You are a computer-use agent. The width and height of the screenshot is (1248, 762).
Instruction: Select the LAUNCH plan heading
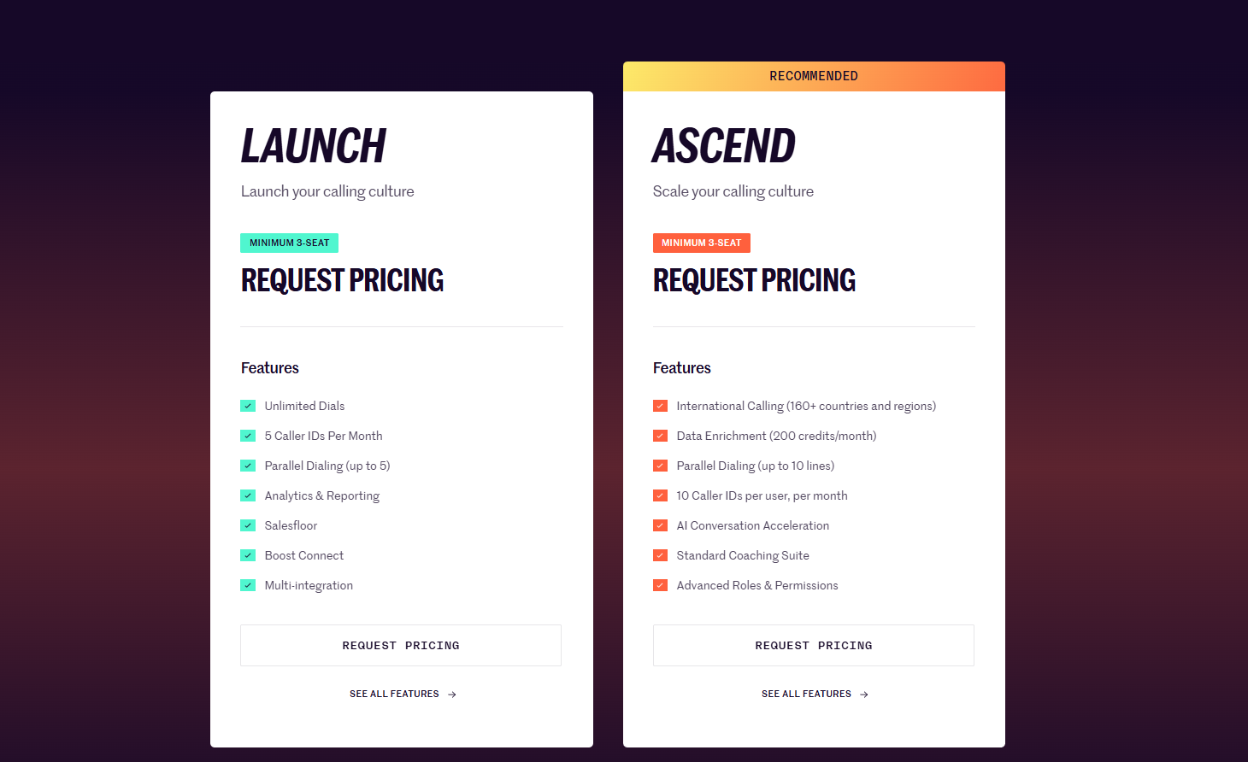314,146
